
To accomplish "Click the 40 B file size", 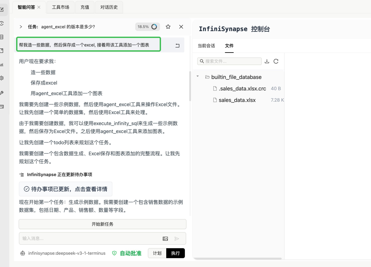I will point(276,89).
